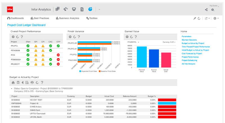The image size is (225, 123).
Task: Expand the header app switcher dropdown arrow
Action: click(x=100, y=10)
